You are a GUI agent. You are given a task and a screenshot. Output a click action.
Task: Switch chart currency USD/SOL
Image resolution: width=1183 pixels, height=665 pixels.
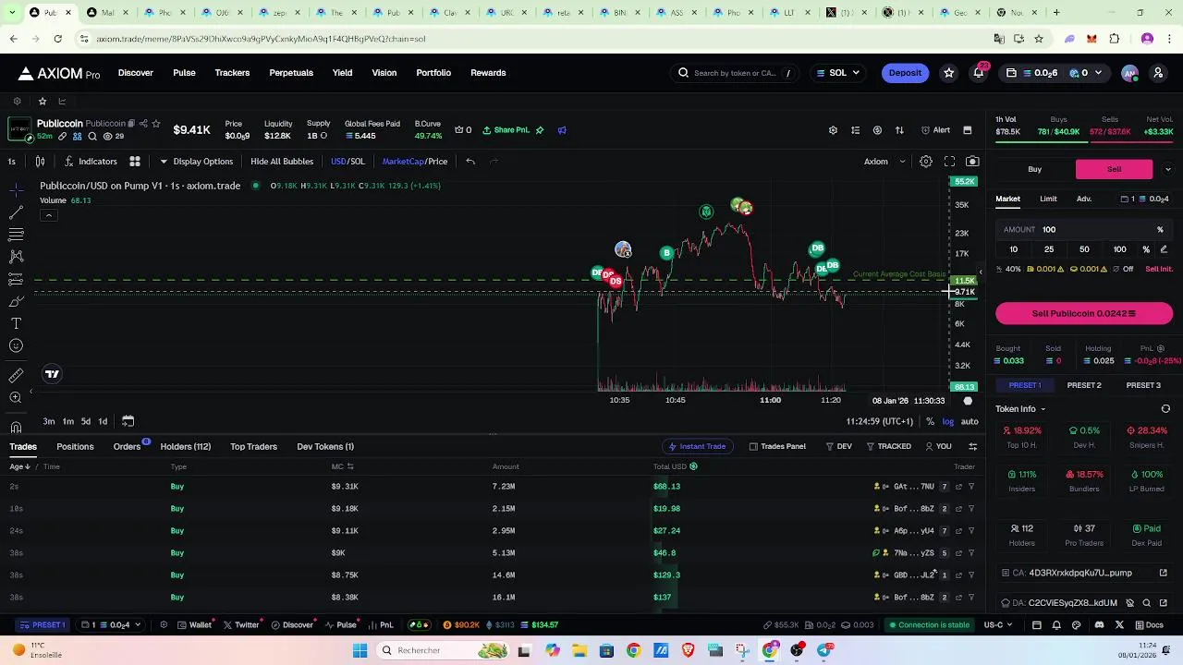coord(348,162)
